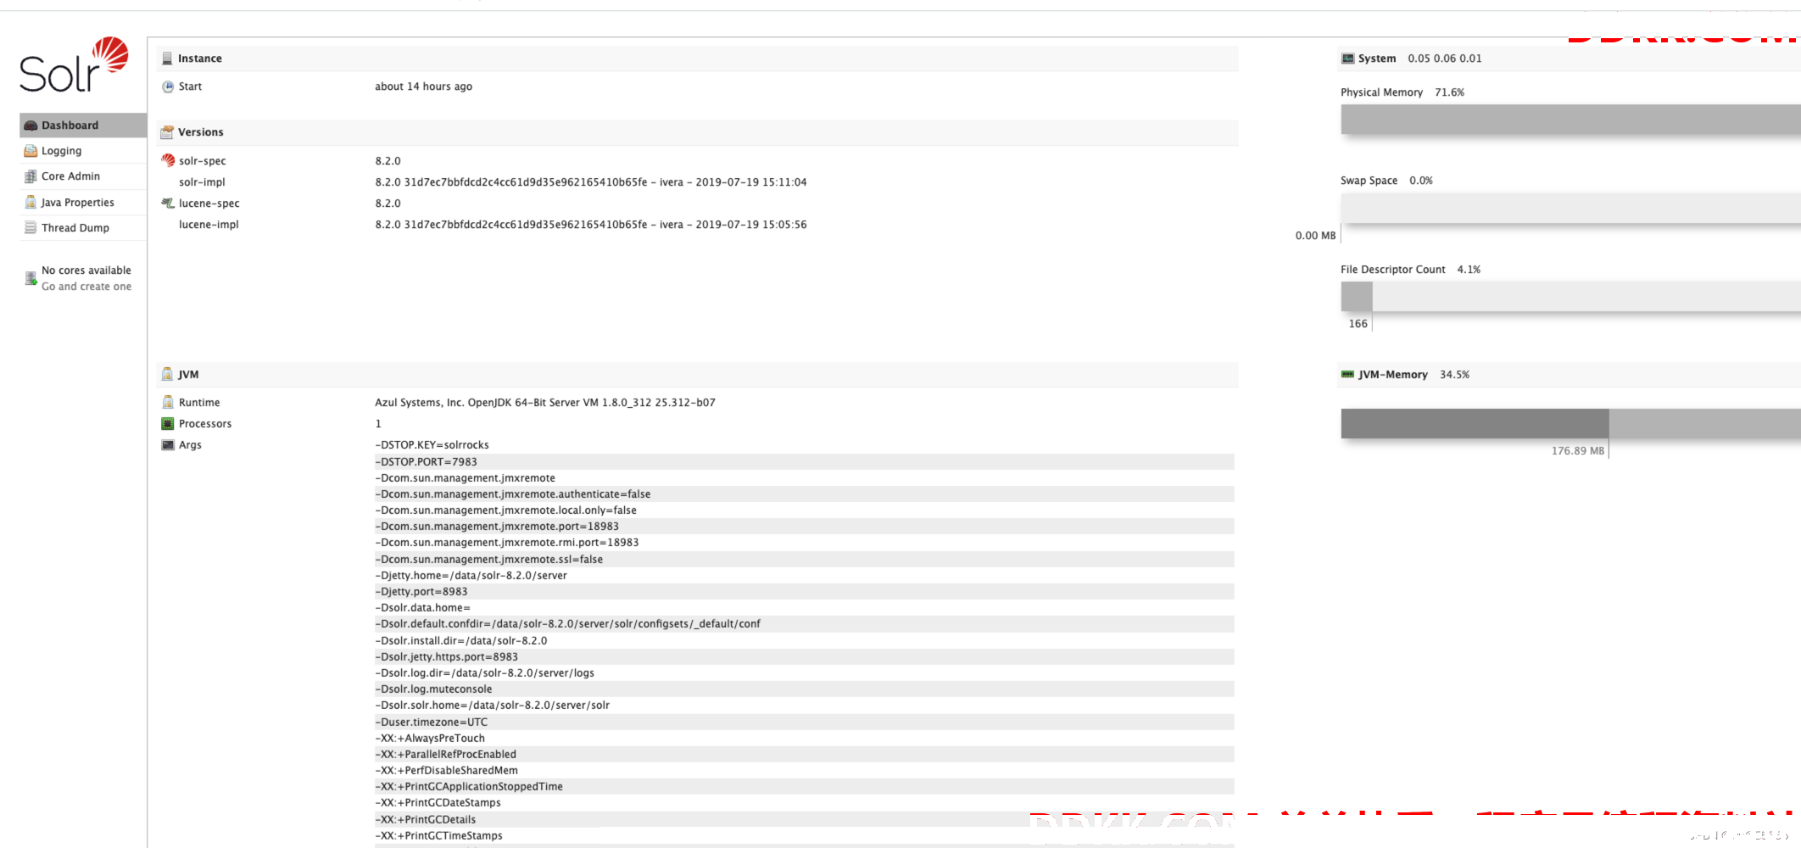Select the Processors value 1

coord(378,424)
